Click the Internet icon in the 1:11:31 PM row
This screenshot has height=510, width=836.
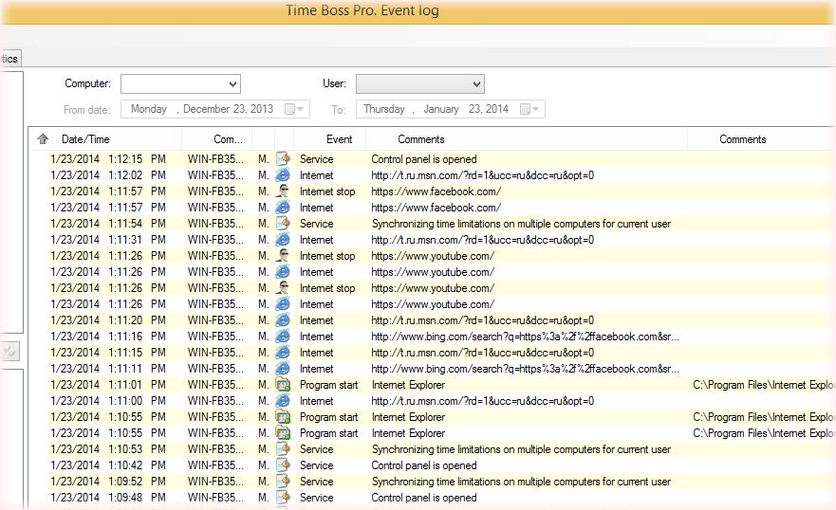(283, 240)
